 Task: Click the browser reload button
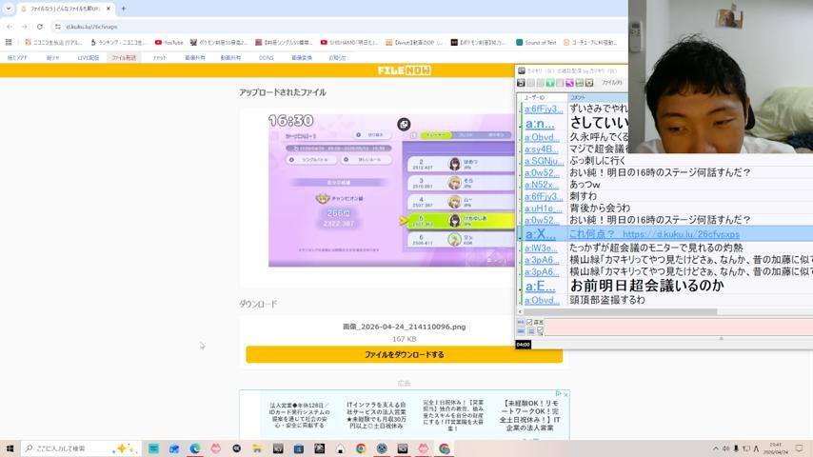39,27
